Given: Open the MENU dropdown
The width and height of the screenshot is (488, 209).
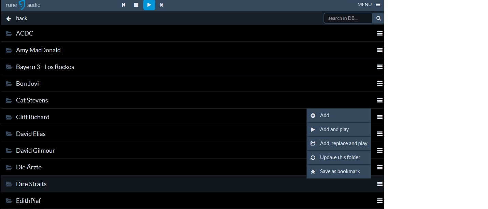Looking at the screenshot, I should tap(369, 4).
